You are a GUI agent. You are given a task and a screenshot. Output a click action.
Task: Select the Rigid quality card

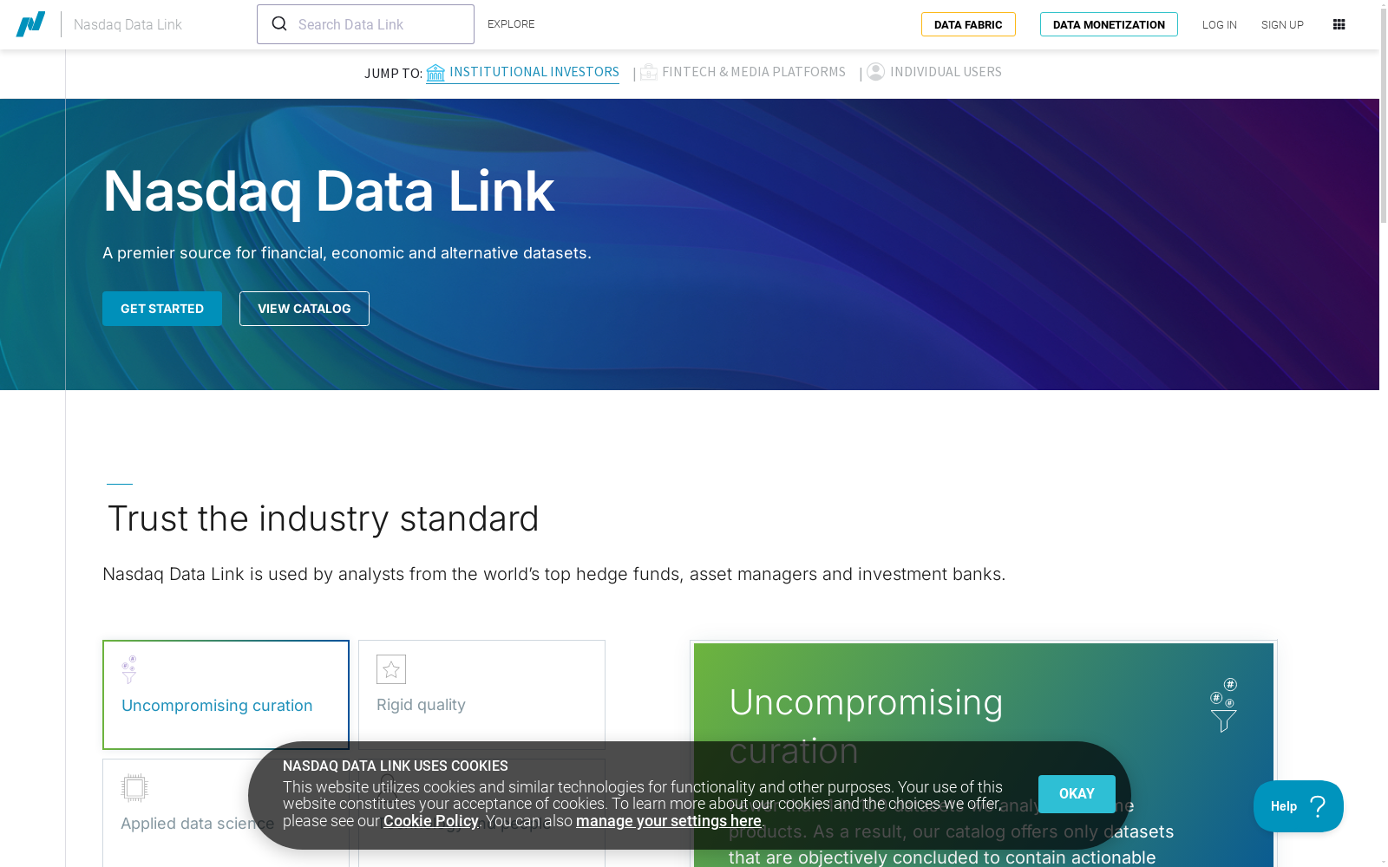[x=481, y=694]
